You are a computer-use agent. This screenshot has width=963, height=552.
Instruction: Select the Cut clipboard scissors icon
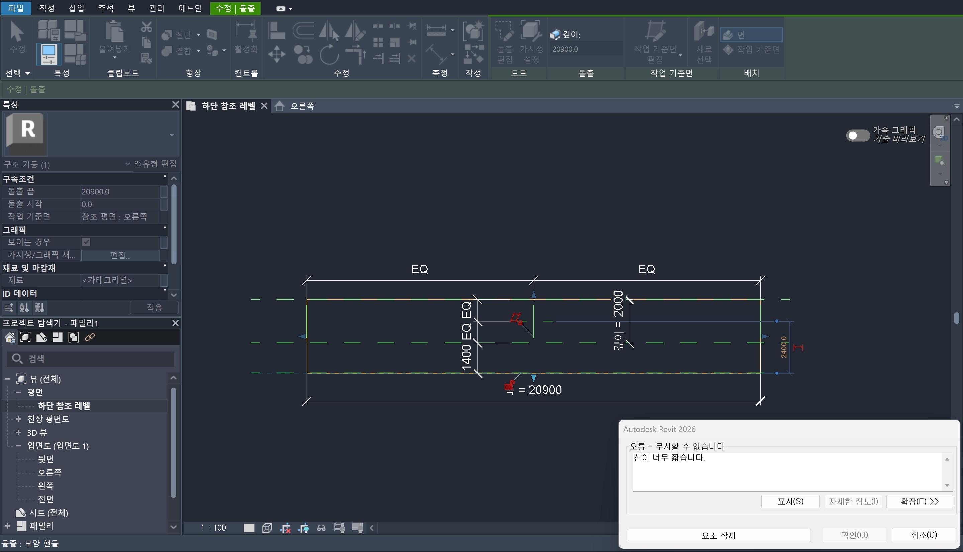tap(146, 27)
